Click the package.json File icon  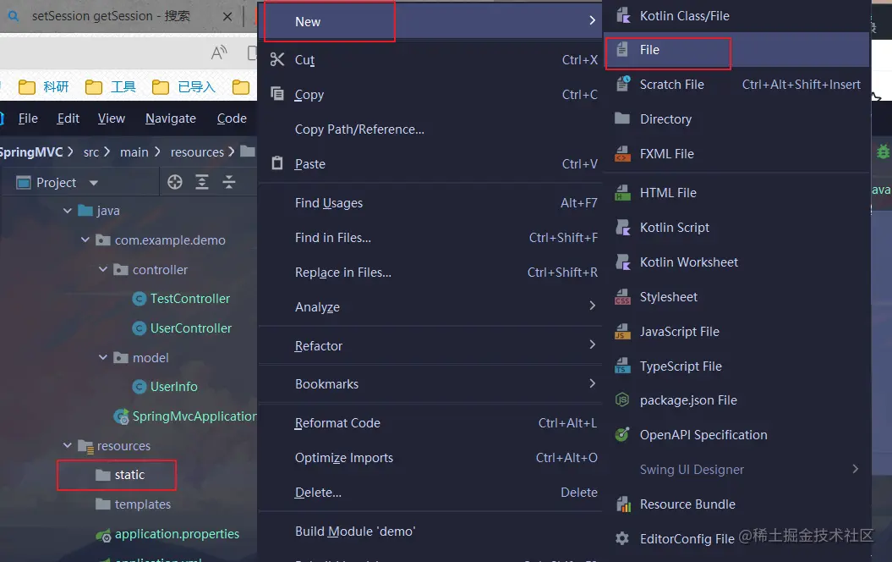[622, 399]
